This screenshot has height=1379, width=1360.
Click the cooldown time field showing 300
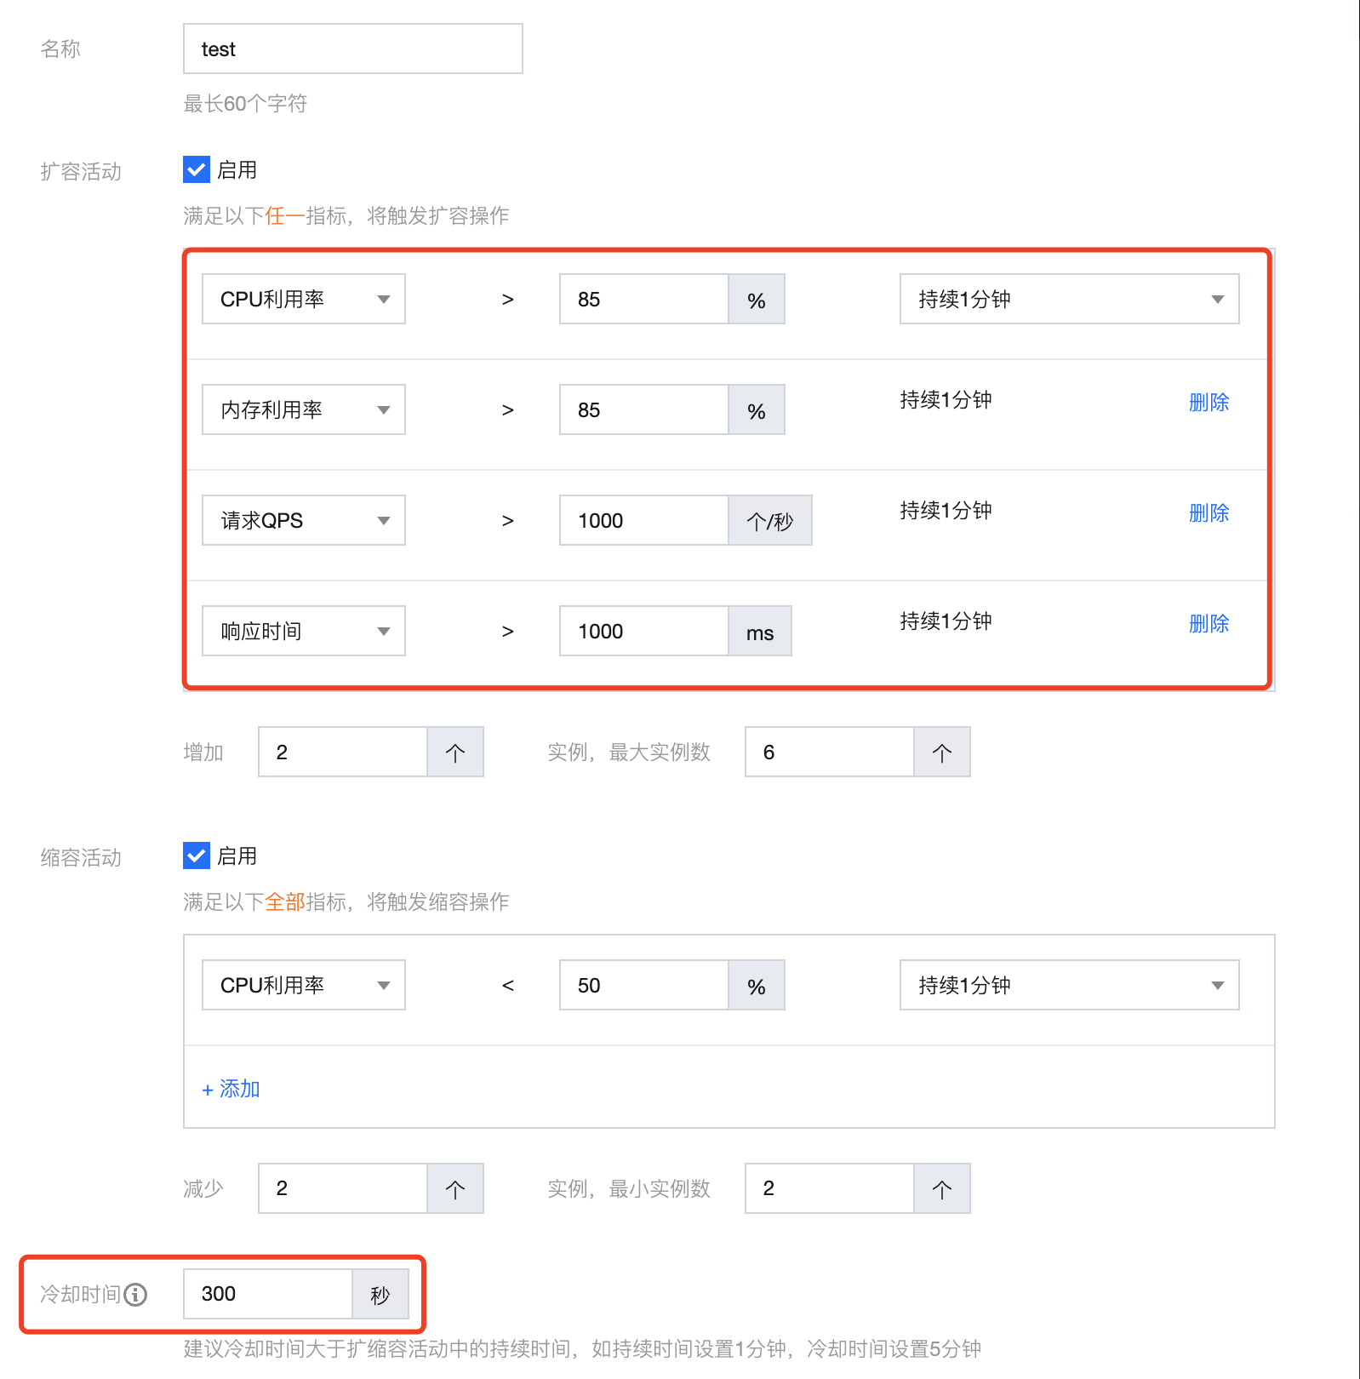tap(268, 1294)
